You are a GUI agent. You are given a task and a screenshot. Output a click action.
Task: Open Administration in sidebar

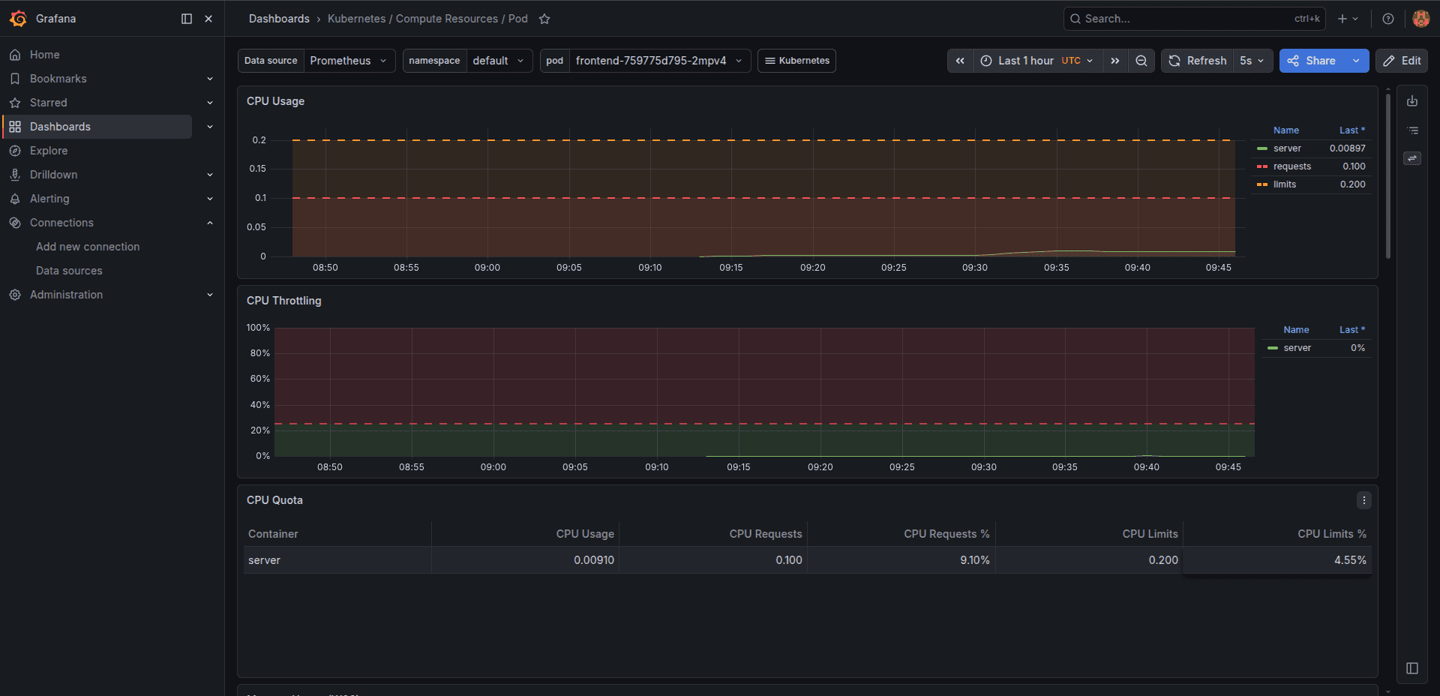(x=66, y=295)
